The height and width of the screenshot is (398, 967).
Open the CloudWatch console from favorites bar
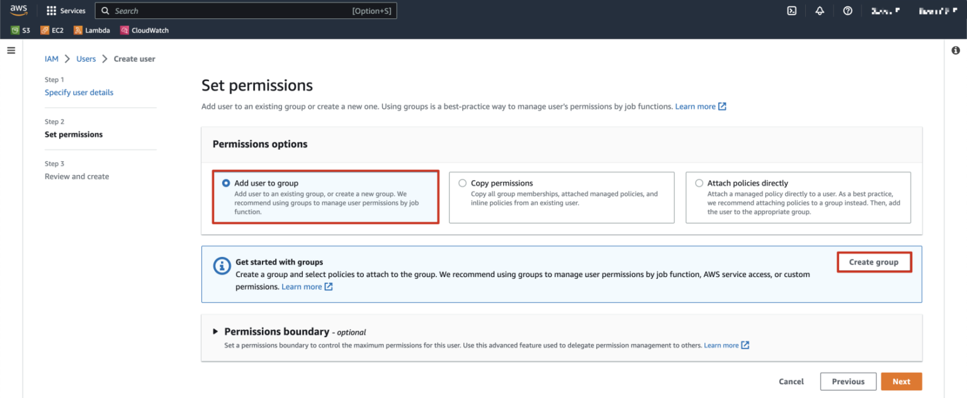point(144,30)
